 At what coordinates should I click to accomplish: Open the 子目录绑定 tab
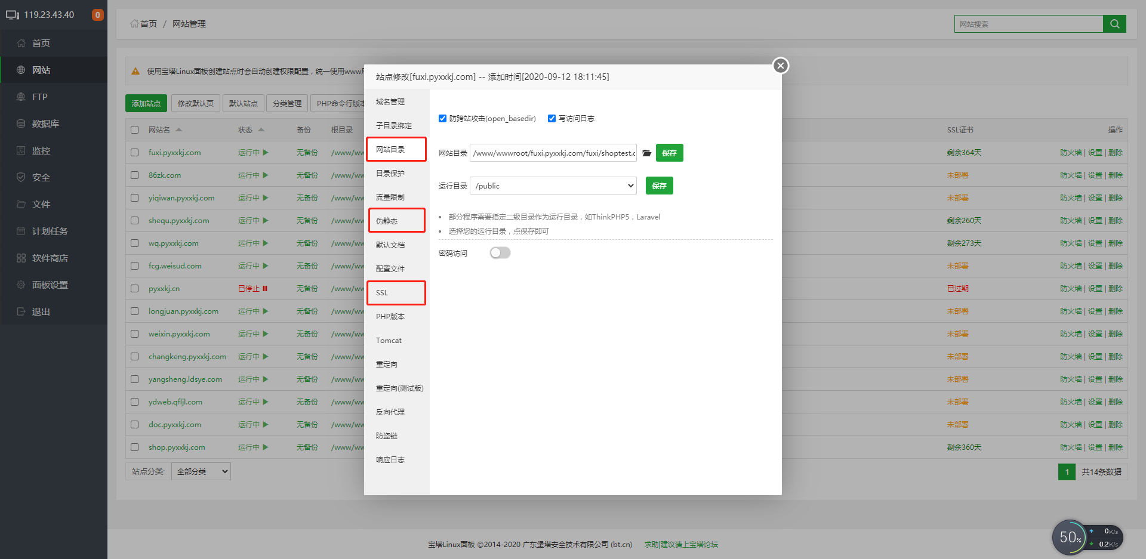(396, 126)
